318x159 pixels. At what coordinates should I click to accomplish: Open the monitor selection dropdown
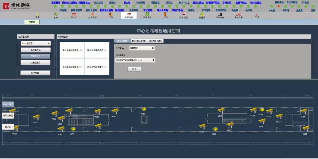(36, 43)
